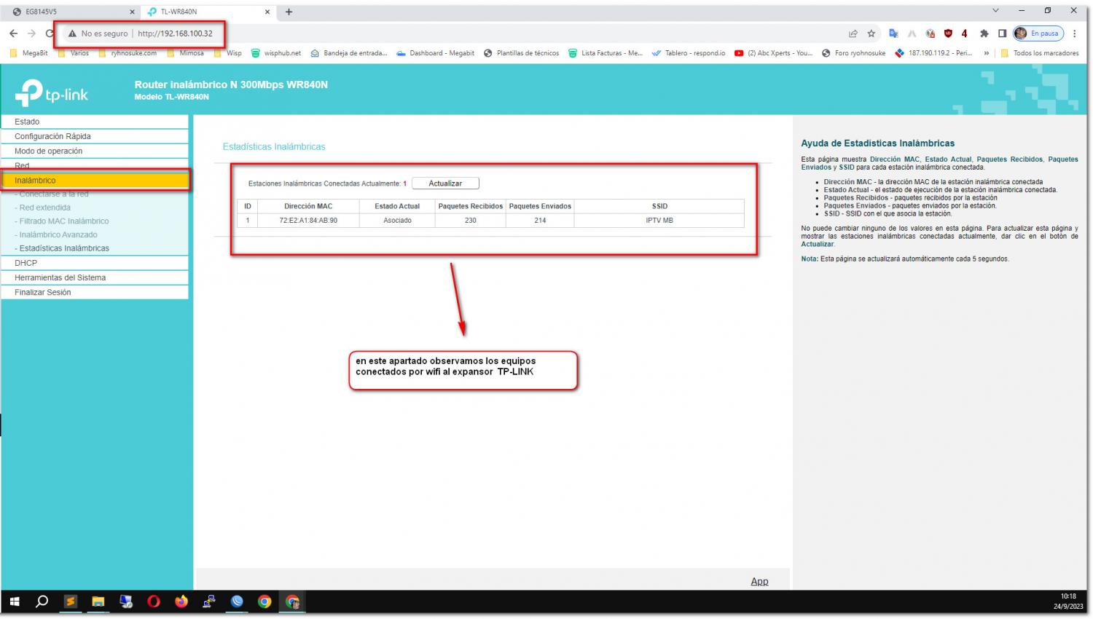Show more bookmarks with the overflow chevron
This screenshot has width=1093, height=619.
coord(987,53)
